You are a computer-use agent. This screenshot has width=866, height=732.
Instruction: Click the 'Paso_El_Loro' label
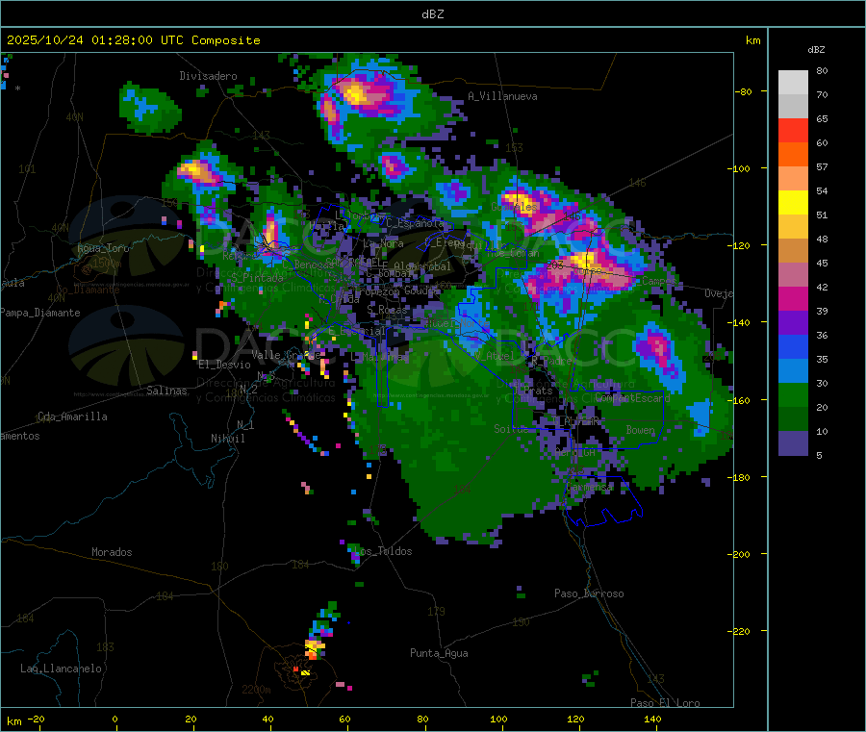665,703
